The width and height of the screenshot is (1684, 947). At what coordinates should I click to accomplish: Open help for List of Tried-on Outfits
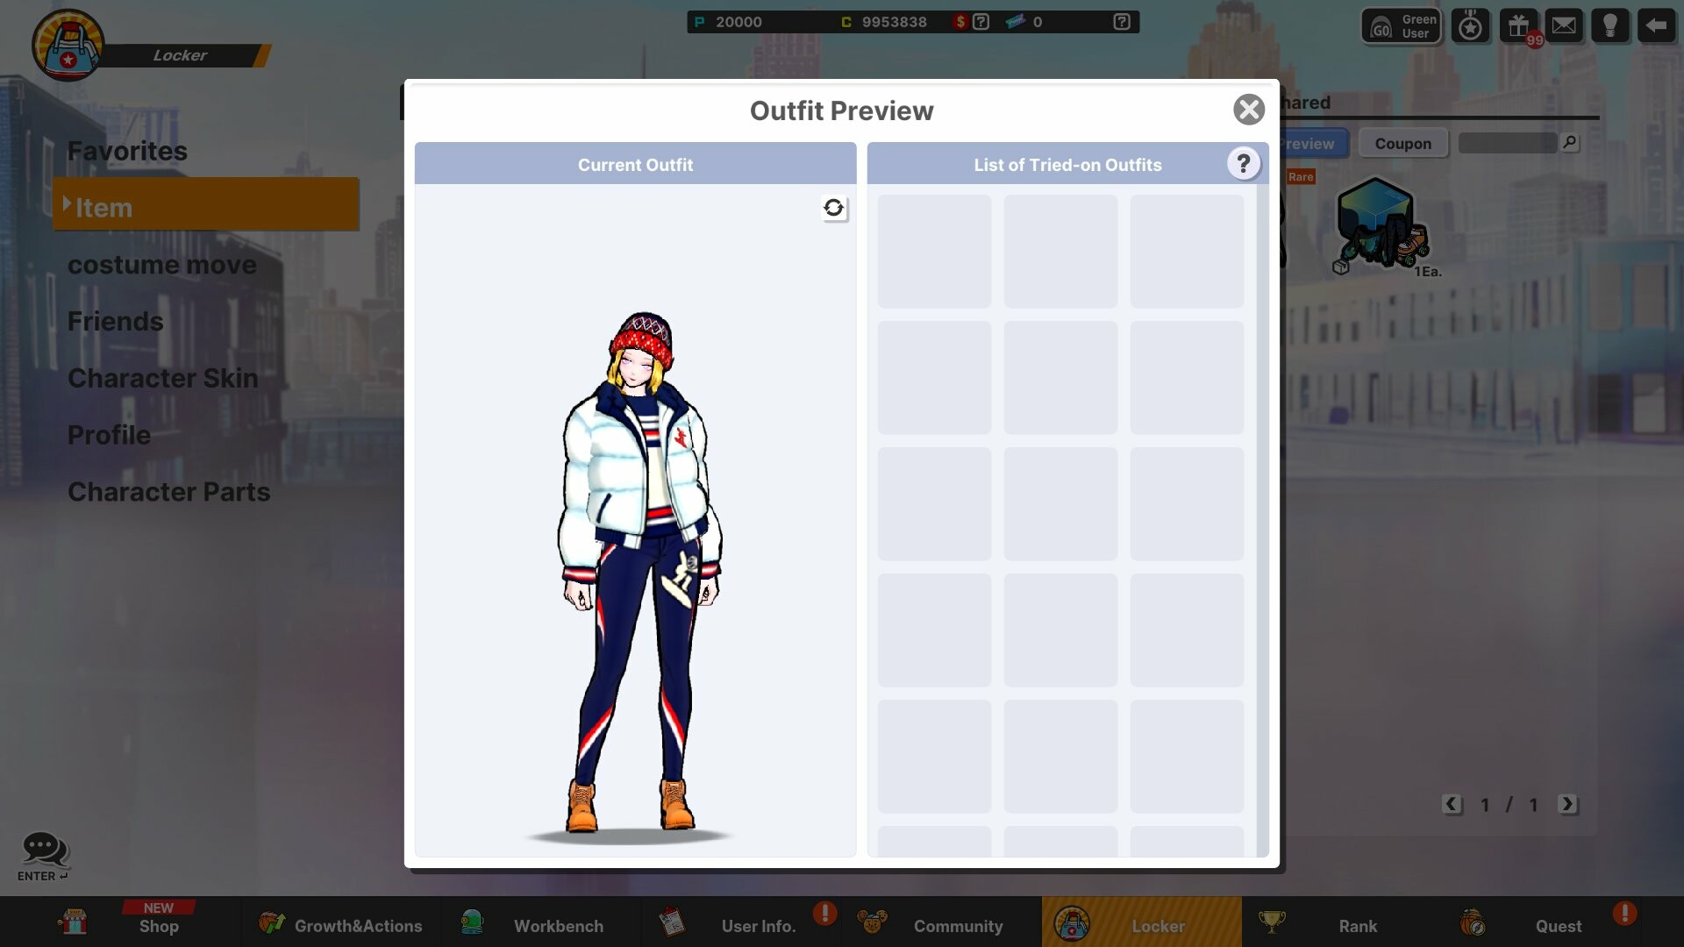(x=1244, y=163)
